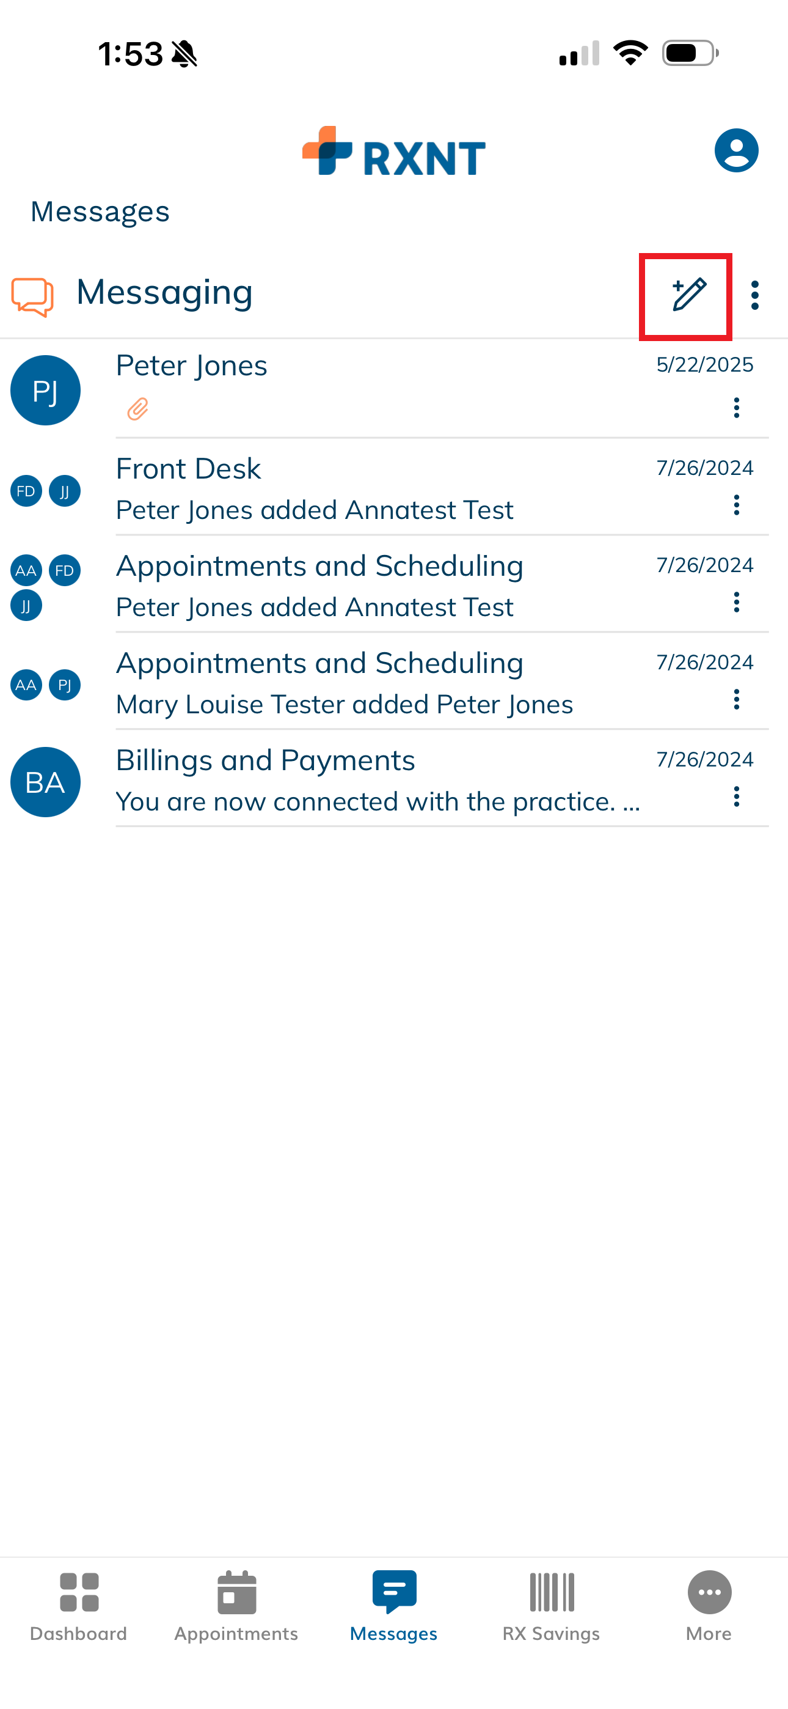Open the More tab
The image size is (788, 1709).
(x=709, y=1604)
